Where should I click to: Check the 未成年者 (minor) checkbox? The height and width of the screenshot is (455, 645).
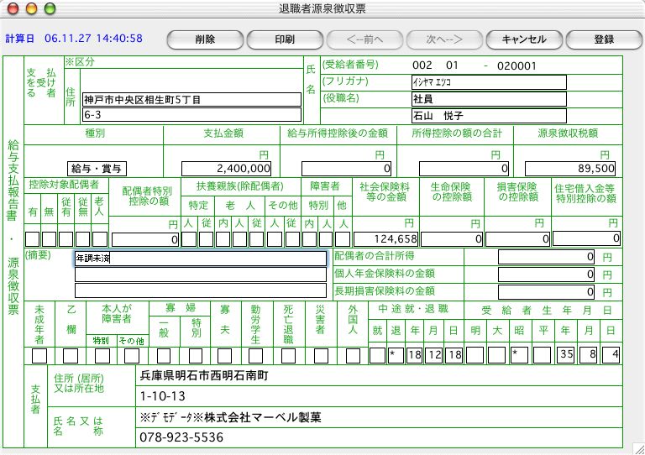39,355
